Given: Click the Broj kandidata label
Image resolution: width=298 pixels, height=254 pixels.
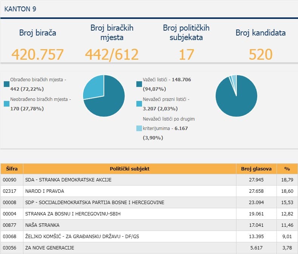Looking at the screenshot, I should point(261,33).
